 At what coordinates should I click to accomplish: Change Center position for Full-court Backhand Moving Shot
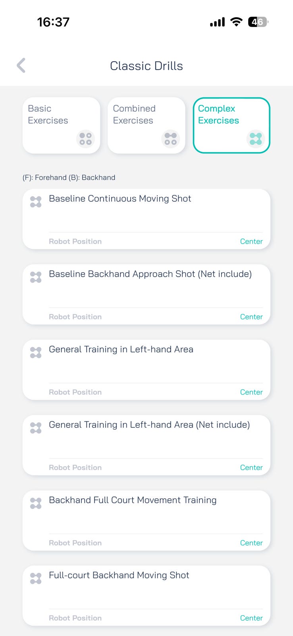251,618
